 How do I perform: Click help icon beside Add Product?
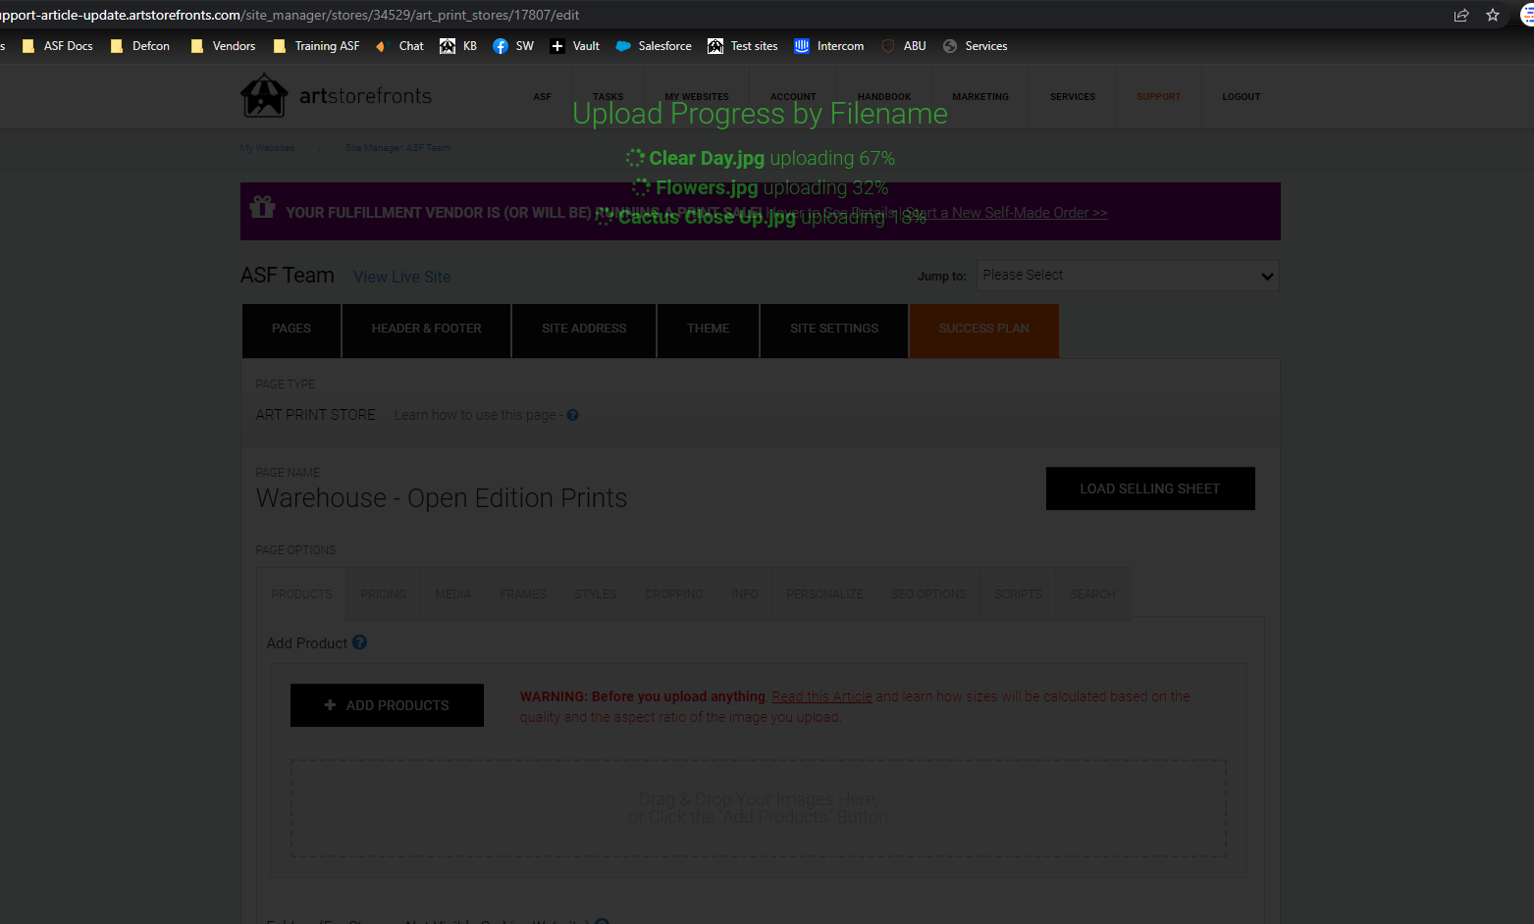coord(359,642)
